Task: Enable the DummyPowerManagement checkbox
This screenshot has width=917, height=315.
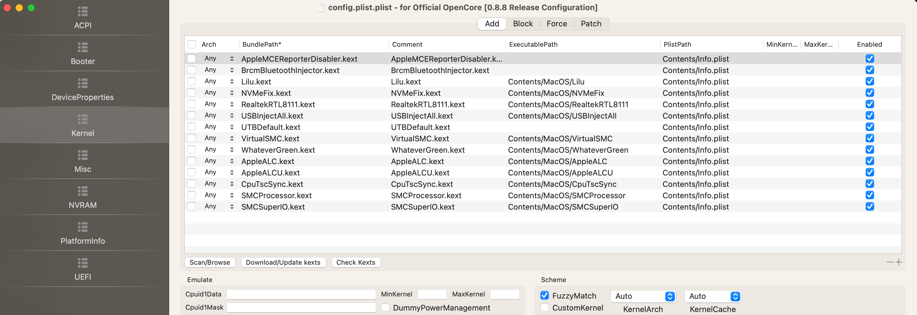Action: click(x=385, y=308)
